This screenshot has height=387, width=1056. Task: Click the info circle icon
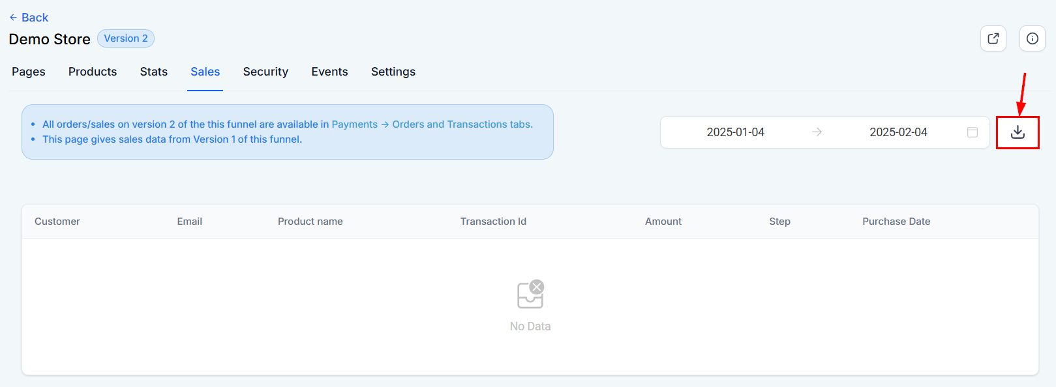[1033, 38]
